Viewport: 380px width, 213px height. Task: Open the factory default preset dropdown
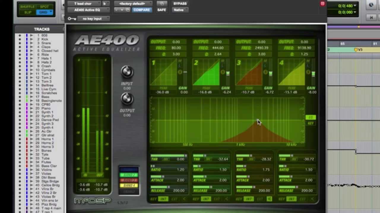coord(133,4)
